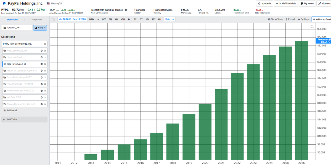
Task: Open settings gear for Shares Outstanding
Action: [42, 104]
